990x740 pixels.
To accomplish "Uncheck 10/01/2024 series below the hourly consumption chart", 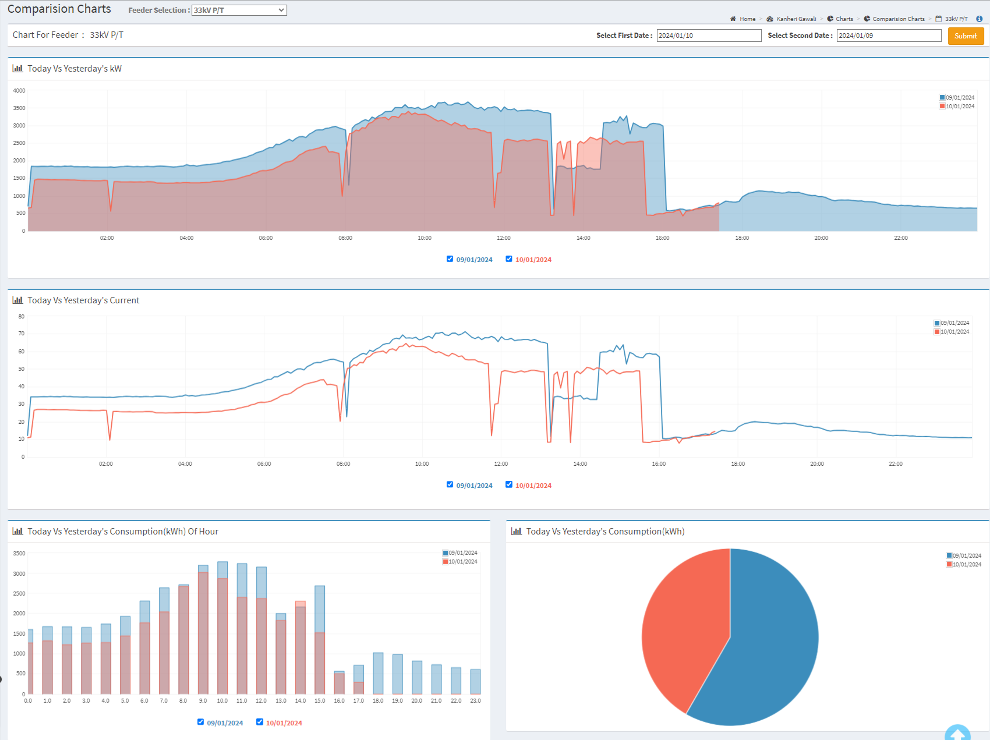I will pyautogui.click(x=260, y=723).
